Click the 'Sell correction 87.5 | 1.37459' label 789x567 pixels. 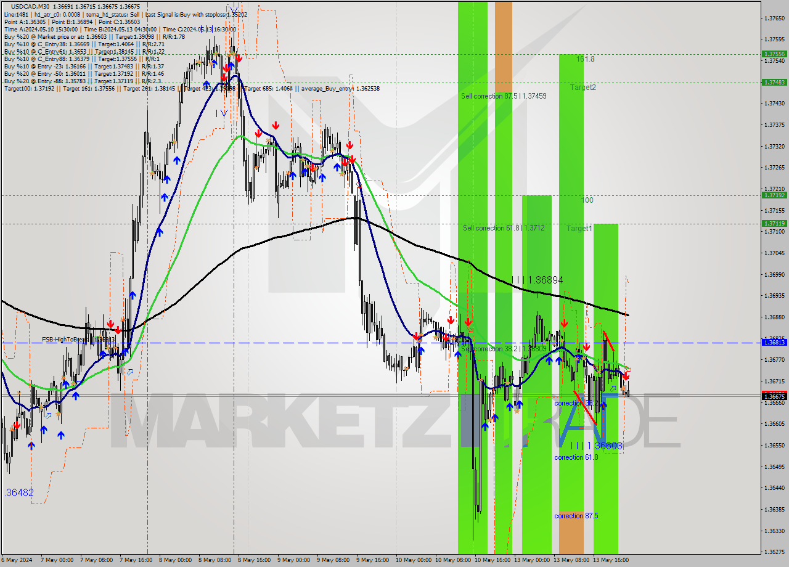(504, 96)
